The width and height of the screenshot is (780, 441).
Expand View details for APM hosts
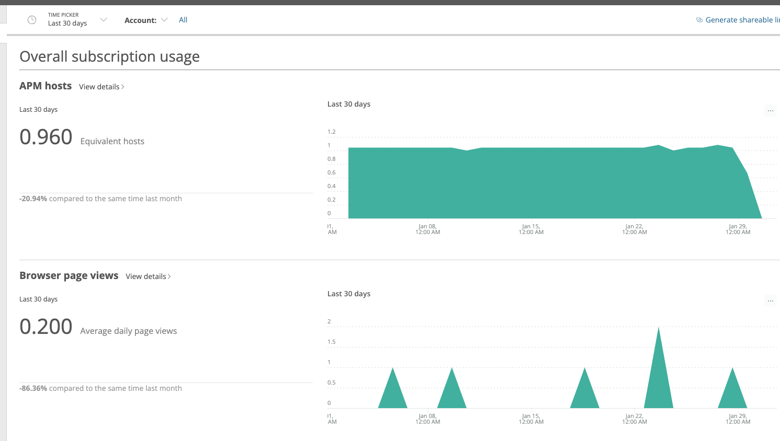(101, 87)
